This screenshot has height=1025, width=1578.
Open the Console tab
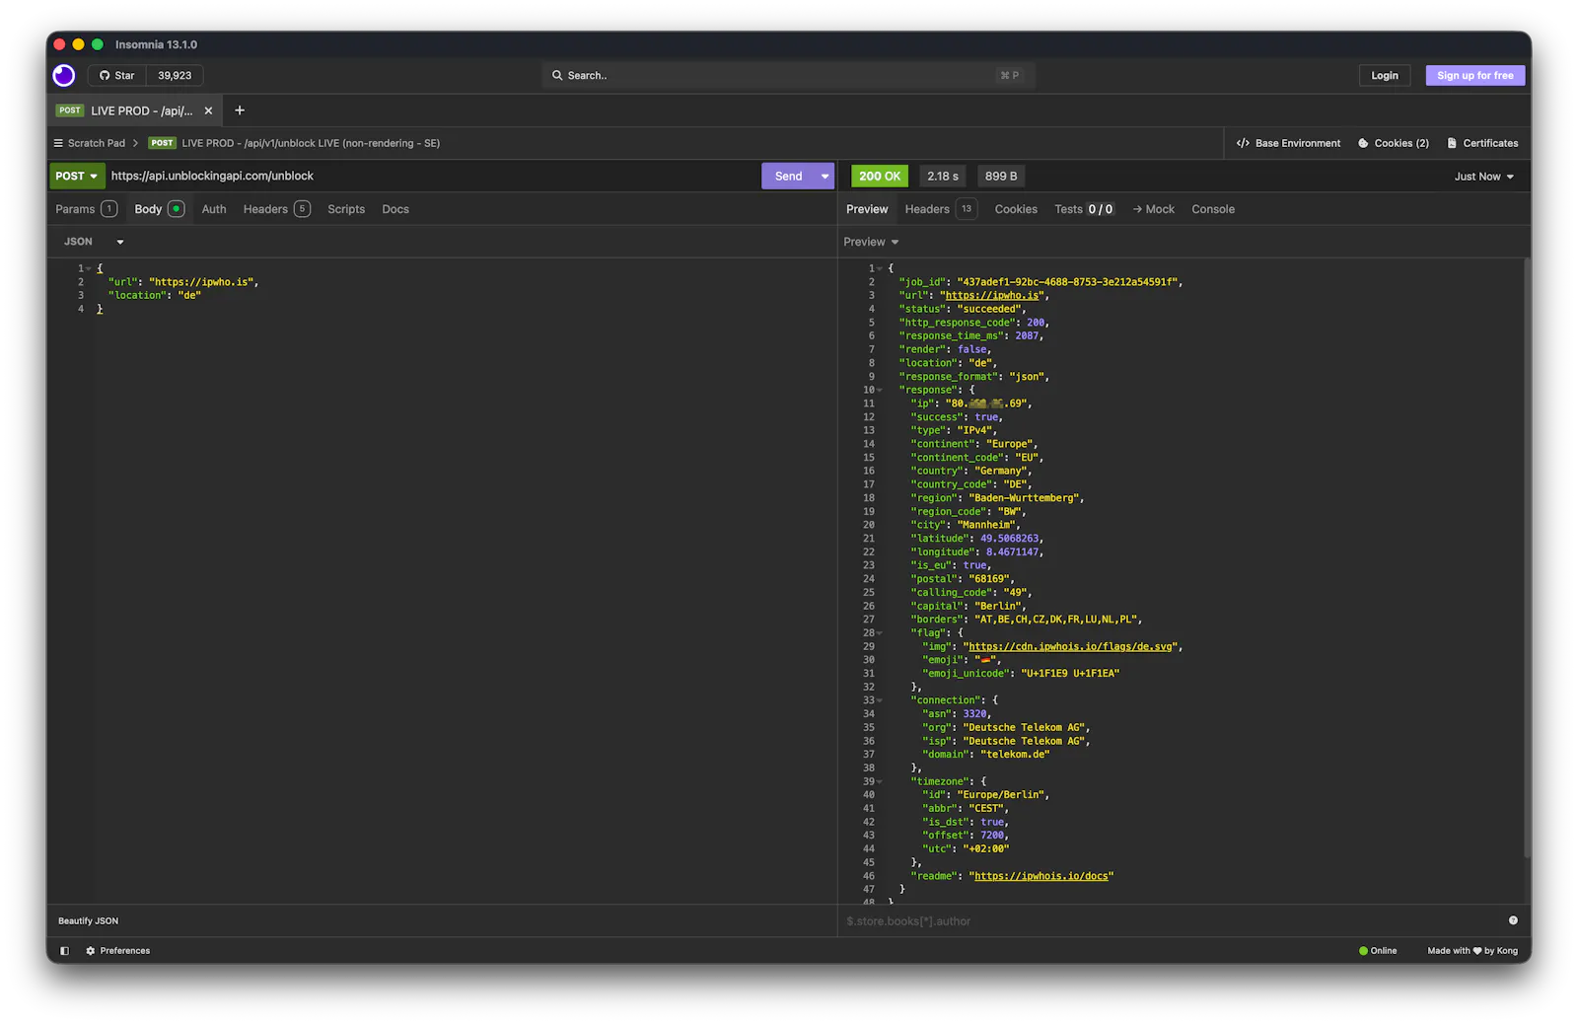[x=1213, y=209]
